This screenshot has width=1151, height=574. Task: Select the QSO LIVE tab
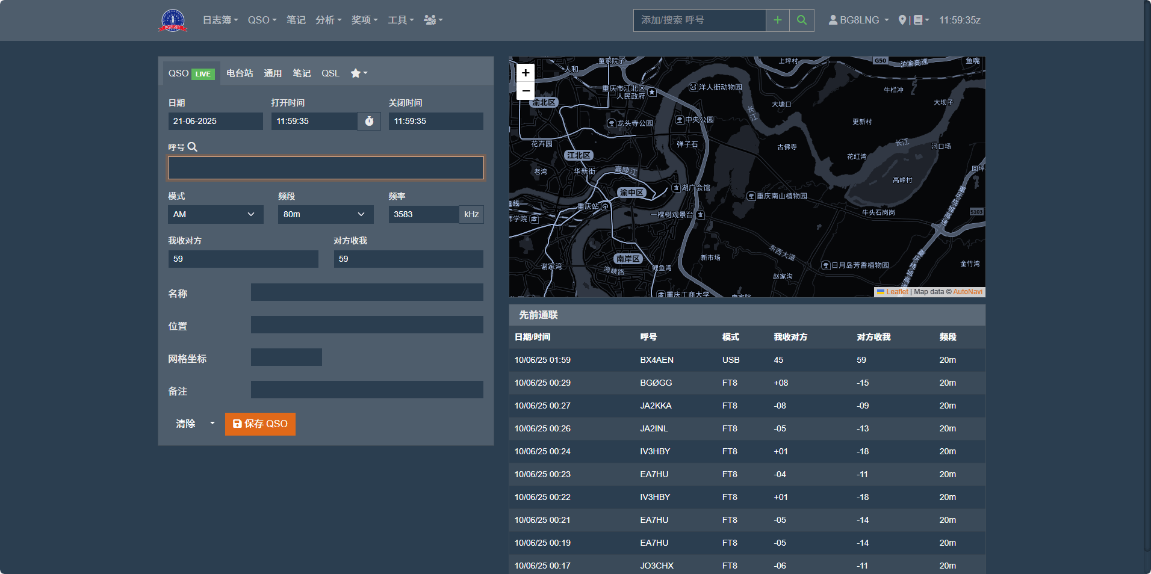[x=191, y=73]
